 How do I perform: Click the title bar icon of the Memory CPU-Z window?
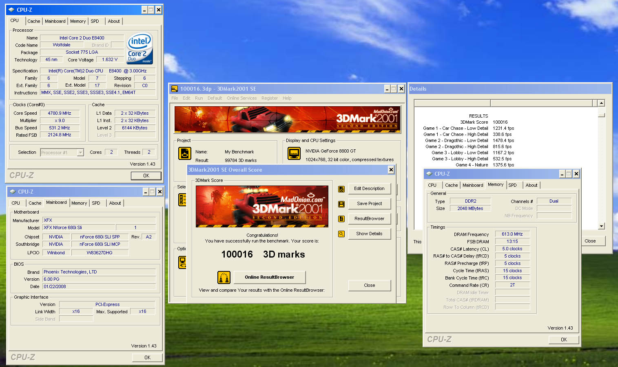429,174
